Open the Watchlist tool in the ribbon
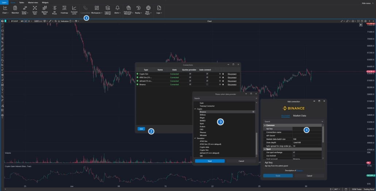376x191 pixels. [x=15, y=10]
